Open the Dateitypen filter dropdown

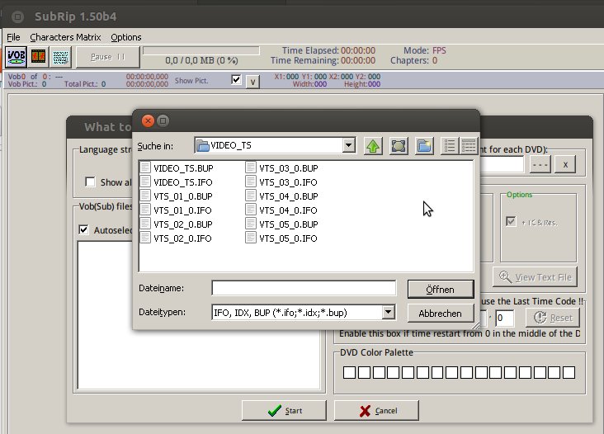pos(389,312)
